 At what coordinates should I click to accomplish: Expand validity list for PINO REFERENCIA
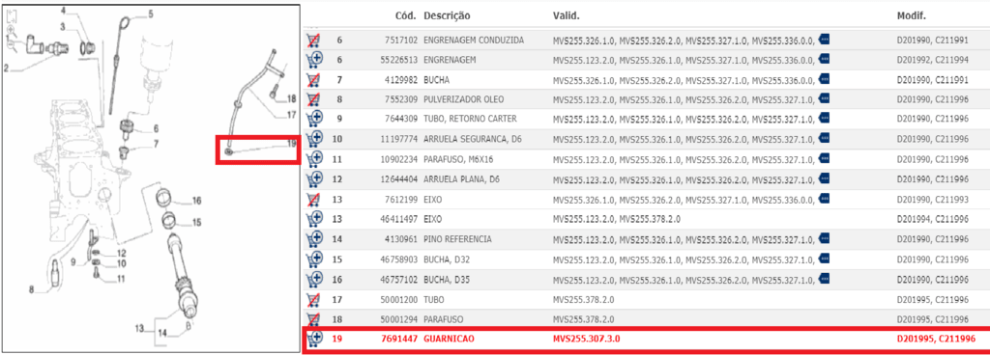(x=824, y=239)
